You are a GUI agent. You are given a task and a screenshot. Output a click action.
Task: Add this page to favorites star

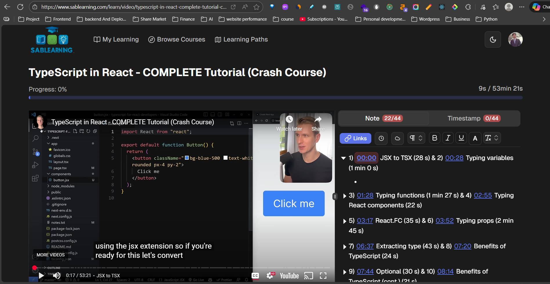(256, 7)
